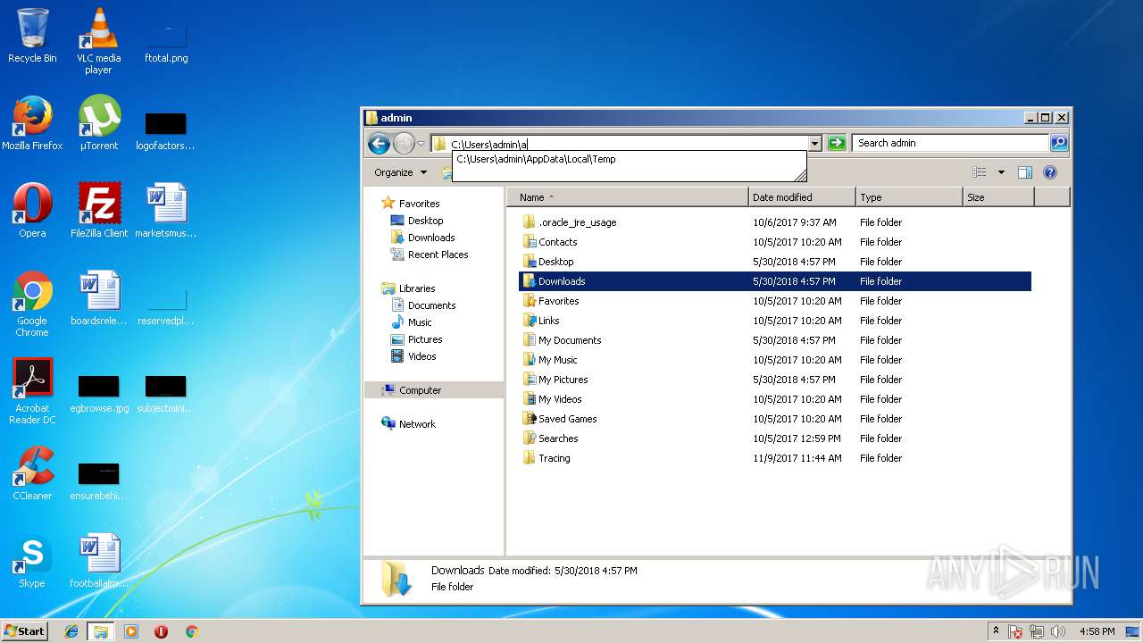This screenshot has width=1143, height=643.
Task: Launch VLC media player shortcut
Action: coord(98,40)
